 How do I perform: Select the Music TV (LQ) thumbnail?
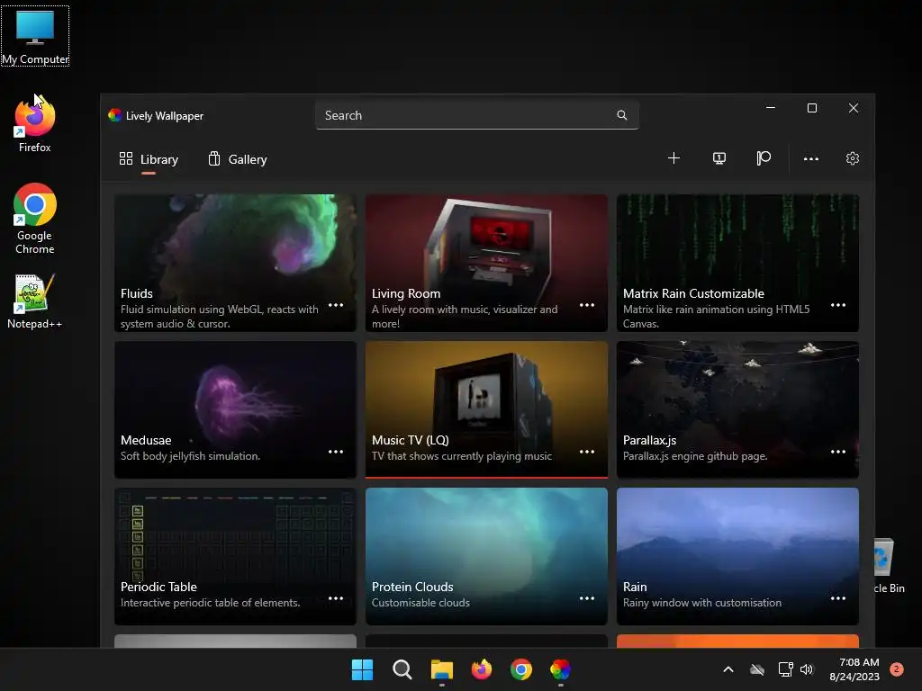click(x=486, y=409)
